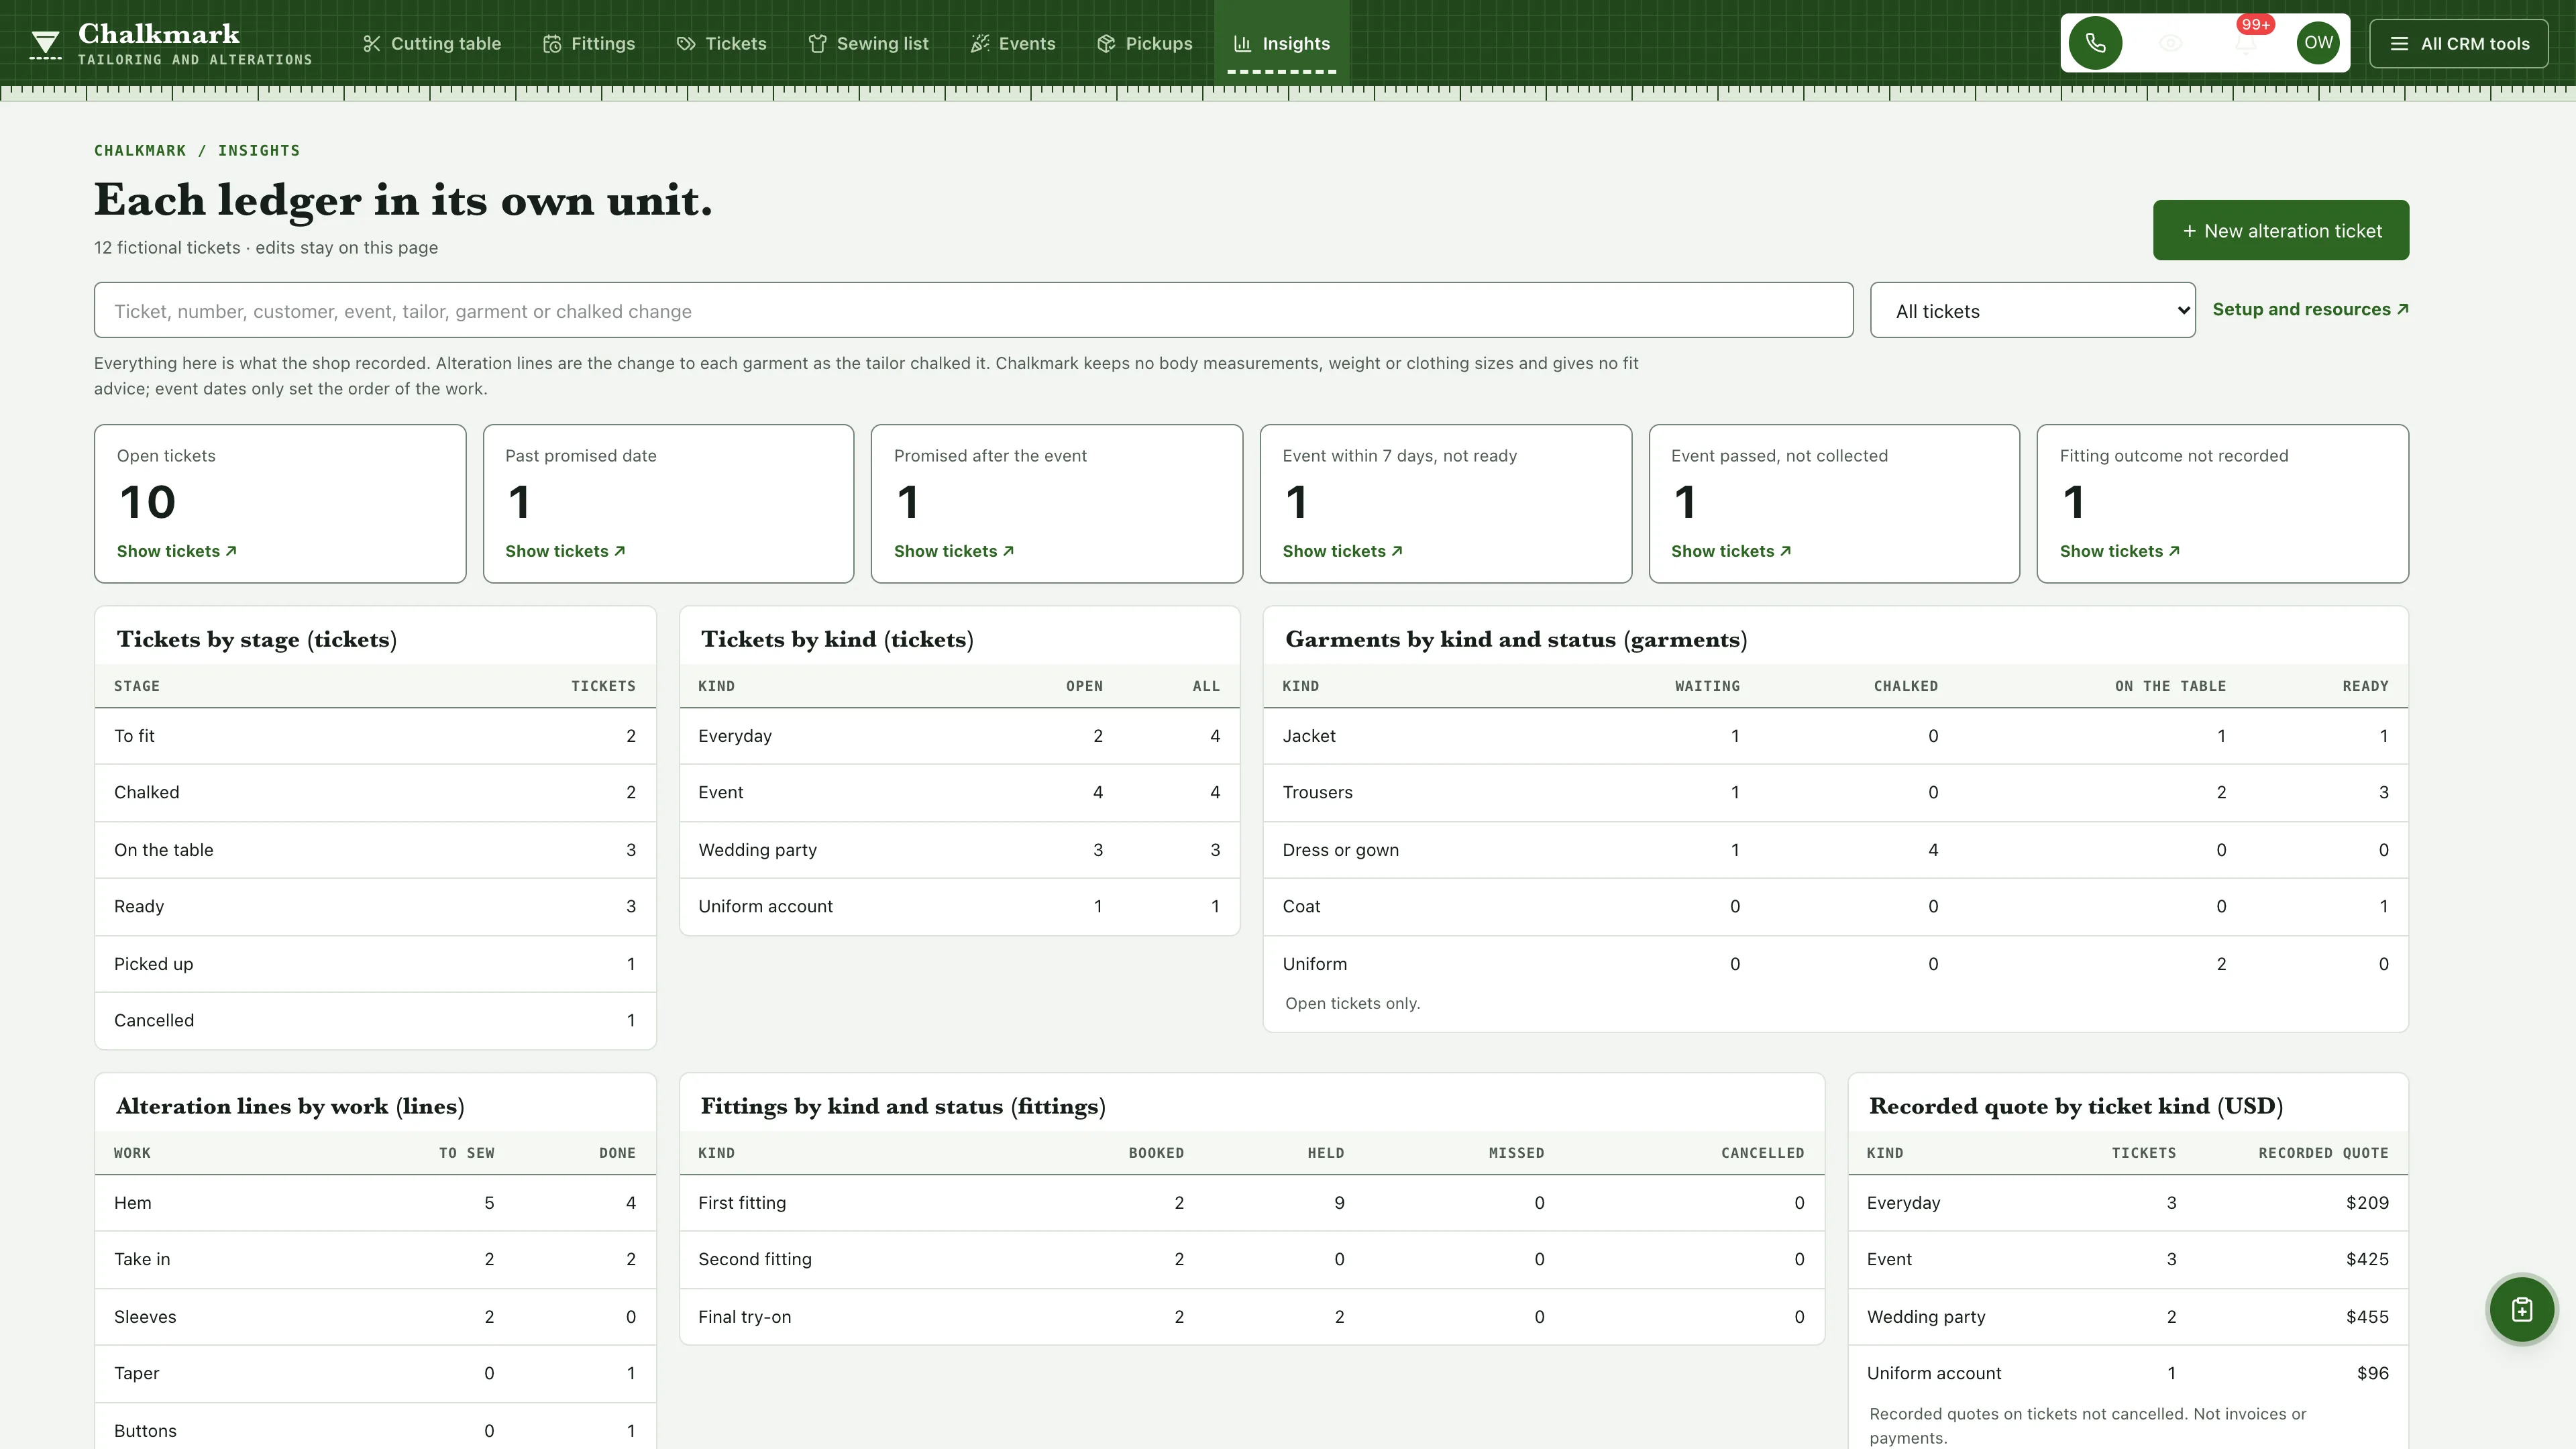Viewport: 2576px width, 1449px height.
Task: Click the floating clipboard quick-add button
Action: click(x=2521, y=1309)
